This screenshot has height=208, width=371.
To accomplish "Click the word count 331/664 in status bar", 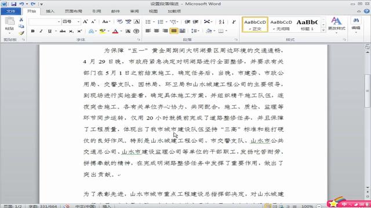I will 42,206.
